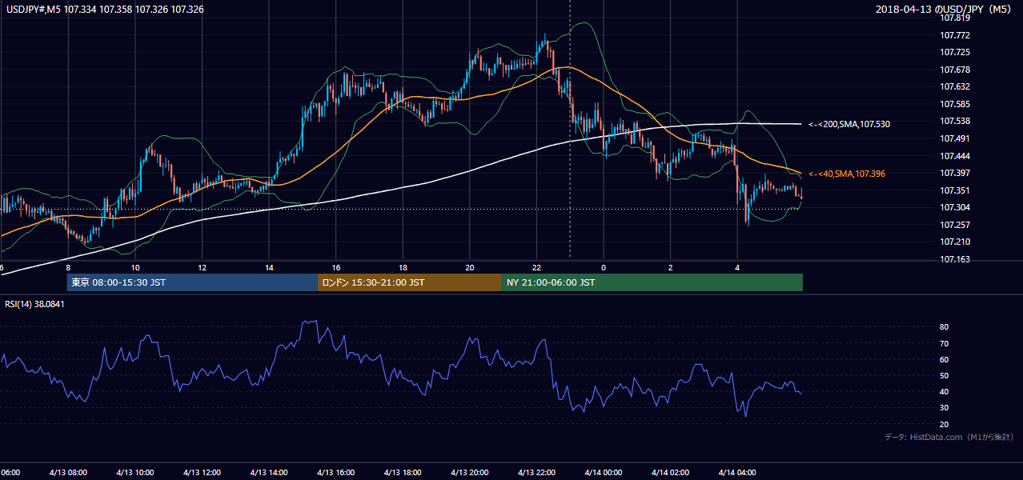The width and height of the screenshot is (1023, 480).
Task: Click price axis label 107.772
Action: 957,34
